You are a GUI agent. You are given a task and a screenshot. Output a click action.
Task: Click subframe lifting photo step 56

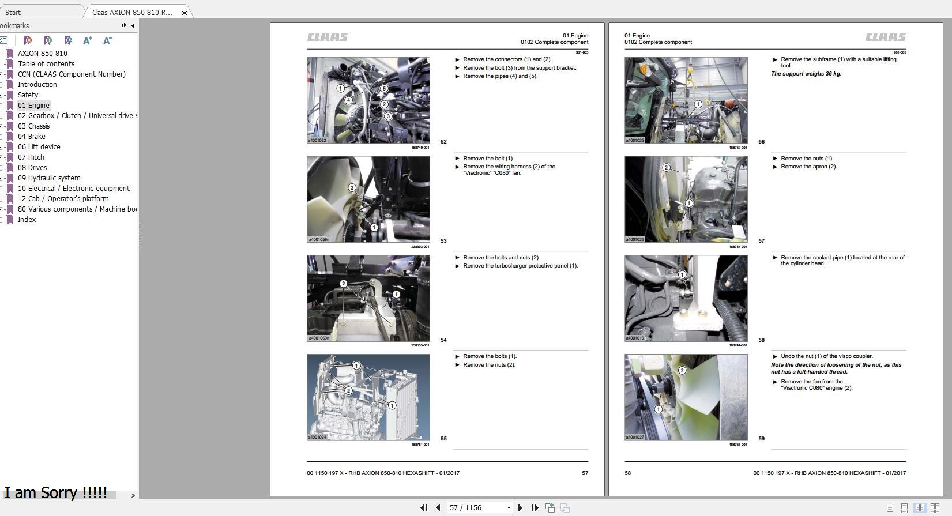[x=686, y=100]
